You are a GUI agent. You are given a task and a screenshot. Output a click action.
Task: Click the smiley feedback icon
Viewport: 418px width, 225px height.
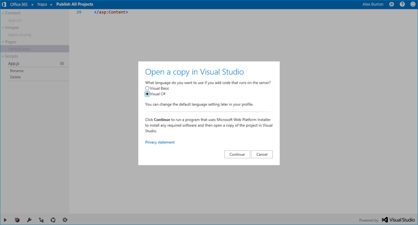[413, 4]
